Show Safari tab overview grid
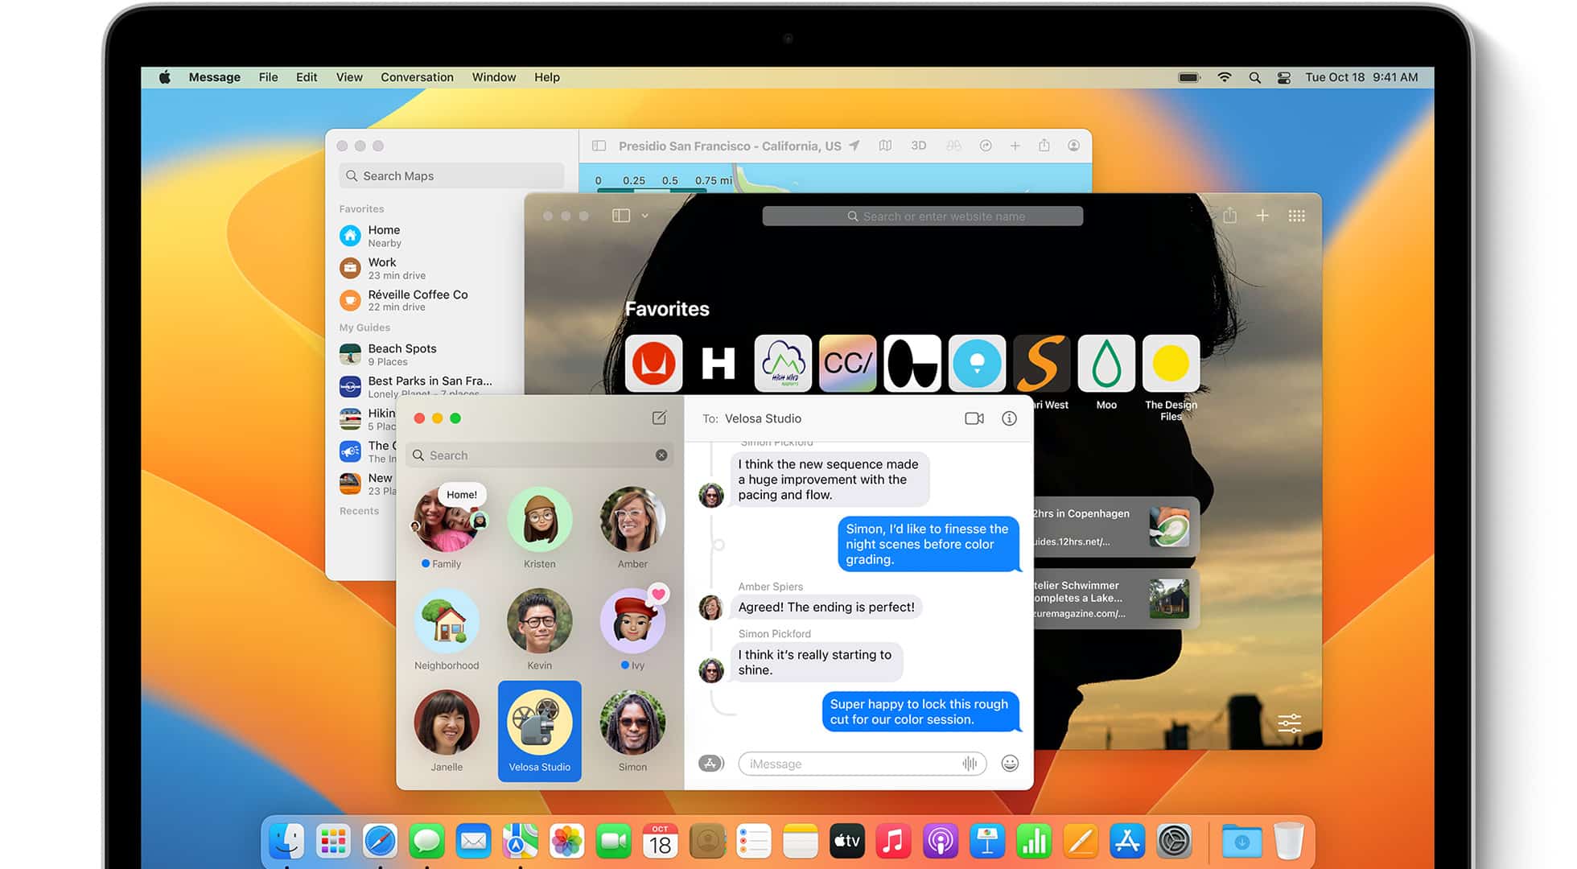 (x=1296, y=216)
